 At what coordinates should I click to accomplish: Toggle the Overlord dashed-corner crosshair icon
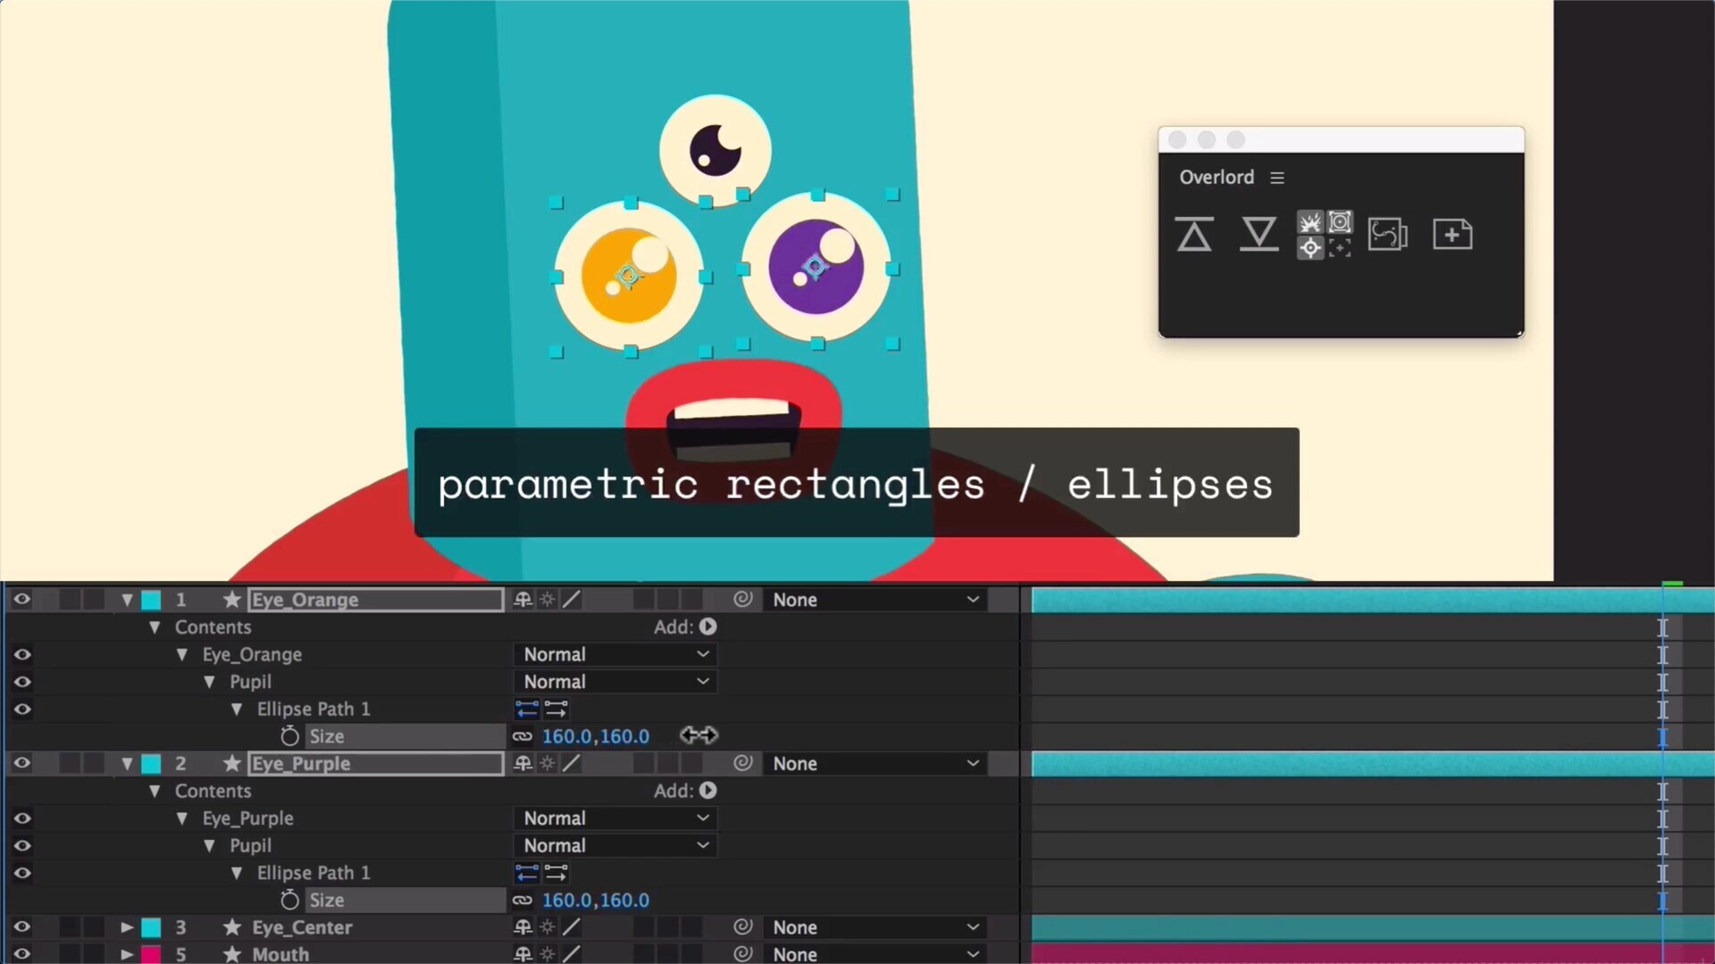coord(1340,248)
